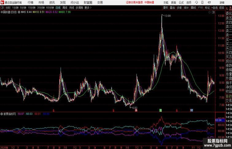Switch to the 15分钟 period tab
The width and height of the screenshot is (232, 149).
(32, 8)
